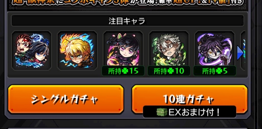Tap the 所持10 owned-count label

click(169, 71)
